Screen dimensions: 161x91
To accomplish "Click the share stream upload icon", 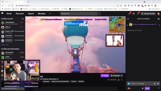I will click(118, 80).
